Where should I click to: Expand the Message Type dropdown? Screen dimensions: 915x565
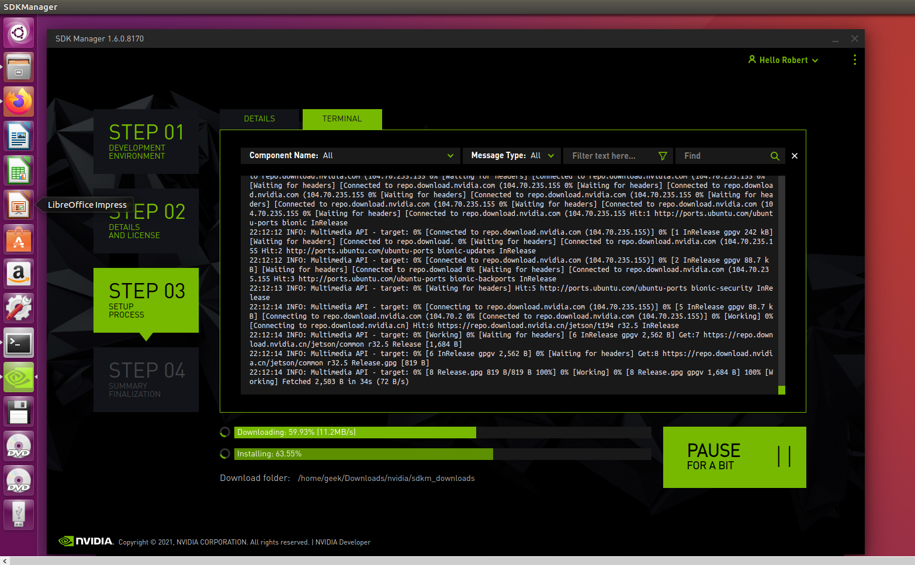tap(512, 156)
